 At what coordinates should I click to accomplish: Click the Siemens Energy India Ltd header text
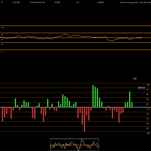[132, 2]
